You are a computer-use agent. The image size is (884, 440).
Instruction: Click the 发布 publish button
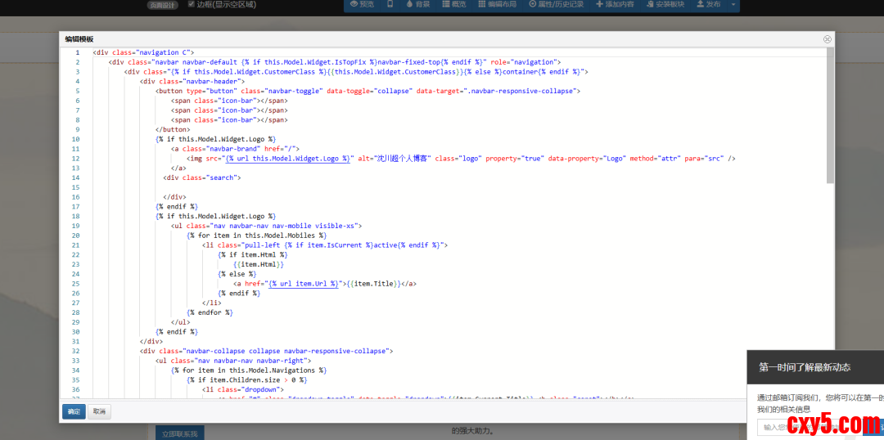tap(708, 4)
